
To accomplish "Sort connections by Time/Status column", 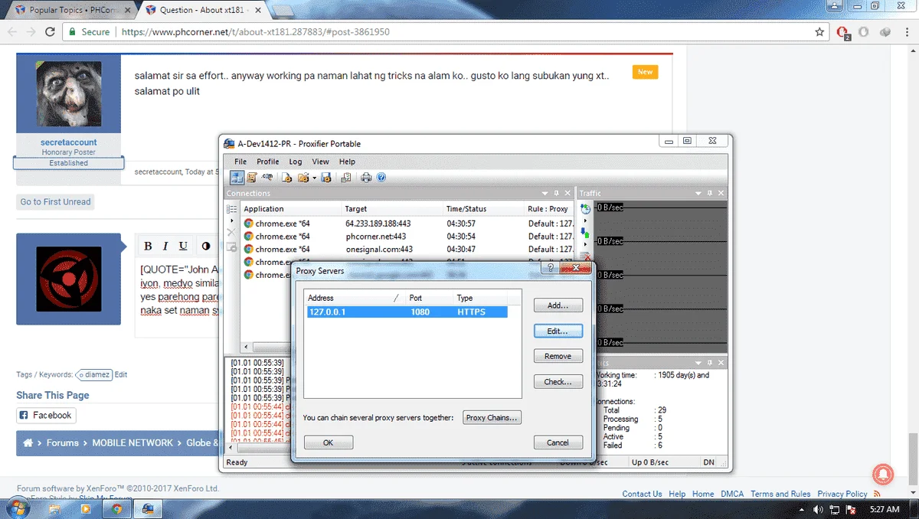I will click(483, 209).
